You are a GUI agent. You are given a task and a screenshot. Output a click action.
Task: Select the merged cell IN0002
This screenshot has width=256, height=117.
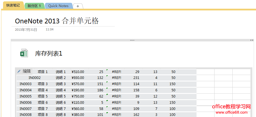click(x=34, y=78)
